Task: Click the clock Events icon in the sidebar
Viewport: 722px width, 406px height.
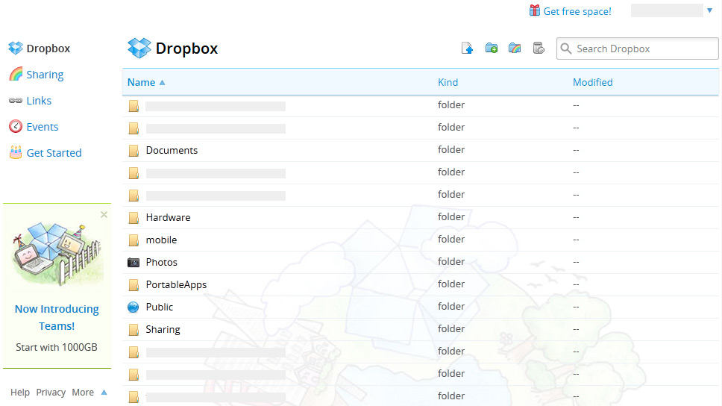Action: point(16,126)
